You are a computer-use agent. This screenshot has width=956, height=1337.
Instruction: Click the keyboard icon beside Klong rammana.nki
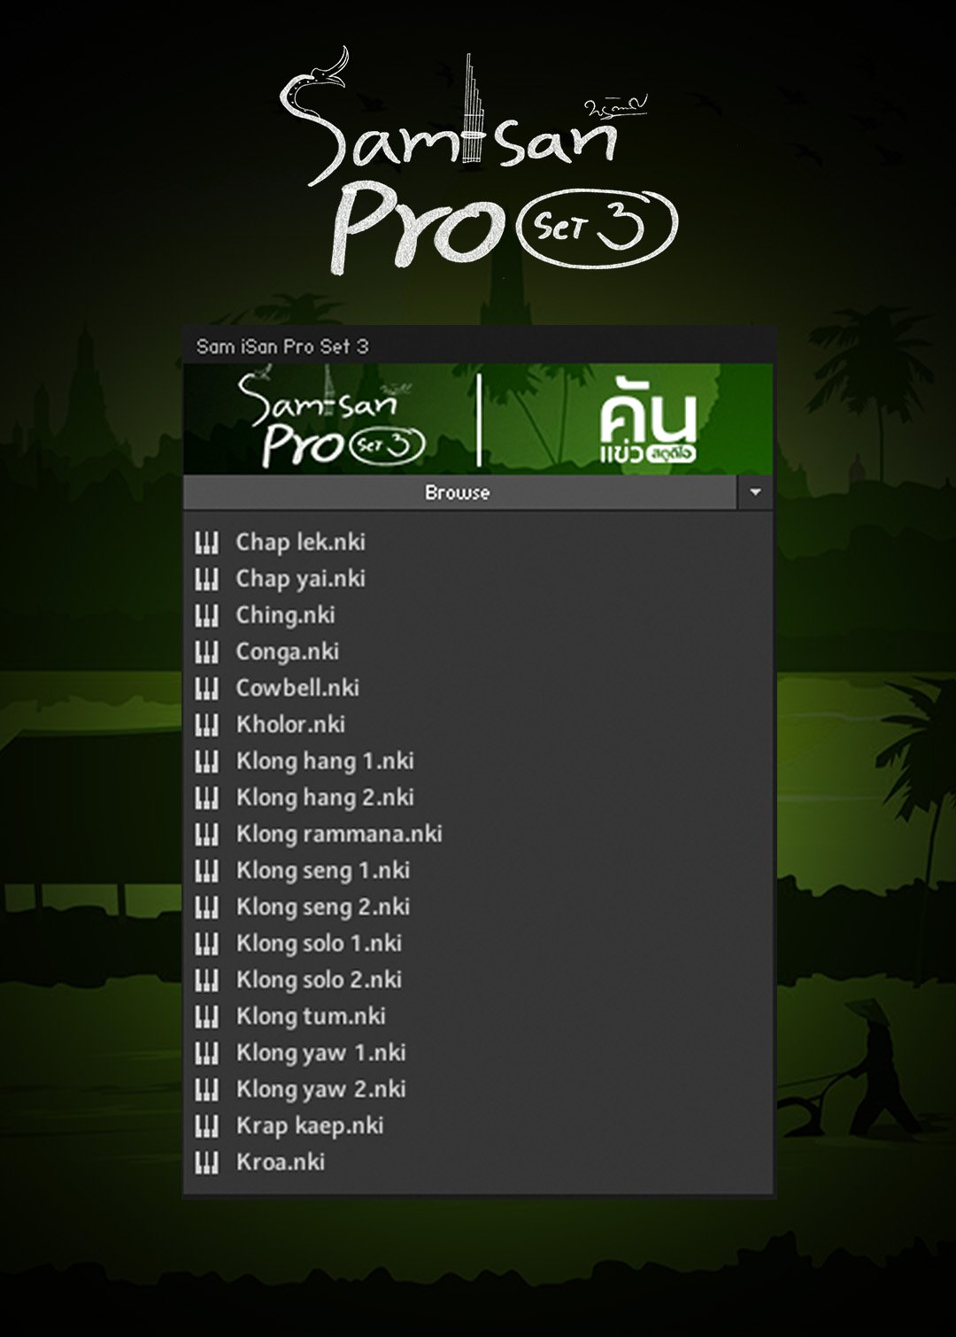(206, 834)
